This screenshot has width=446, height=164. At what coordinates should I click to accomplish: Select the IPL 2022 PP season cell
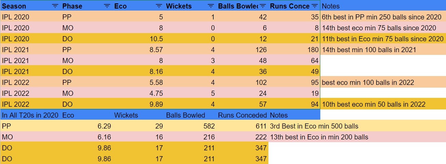[x=31, y=83]
